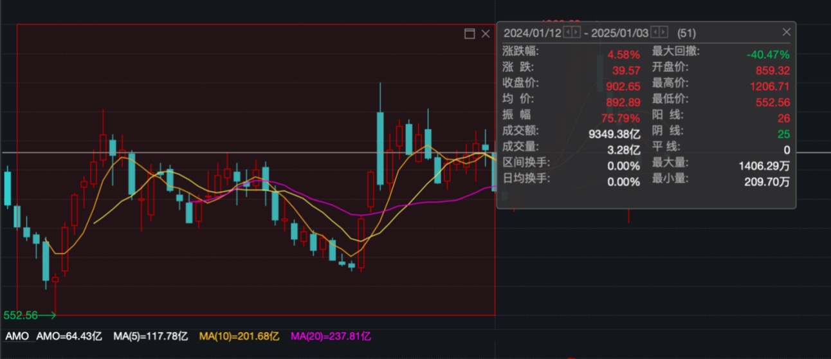Click the 最大回撤 value -40.47%
This screenshot has width=831, height=359.
coord(767,55)
